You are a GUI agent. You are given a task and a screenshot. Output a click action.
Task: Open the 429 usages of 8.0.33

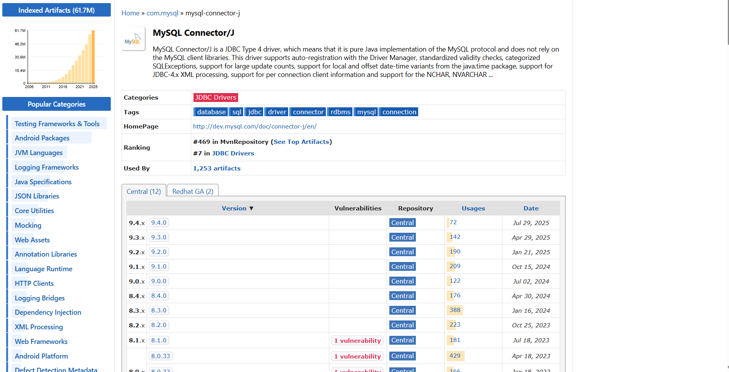click(455, 356)
